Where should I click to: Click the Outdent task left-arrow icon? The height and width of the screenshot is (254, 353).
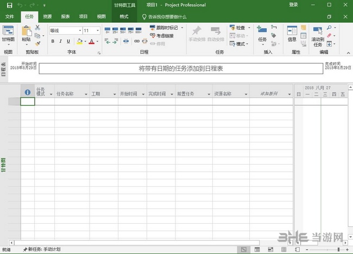click(108, 41)
